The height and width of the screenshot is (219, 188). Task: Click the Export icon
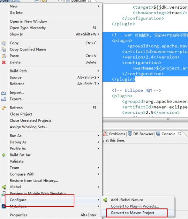pyautogui.click(x=4, y=99)
